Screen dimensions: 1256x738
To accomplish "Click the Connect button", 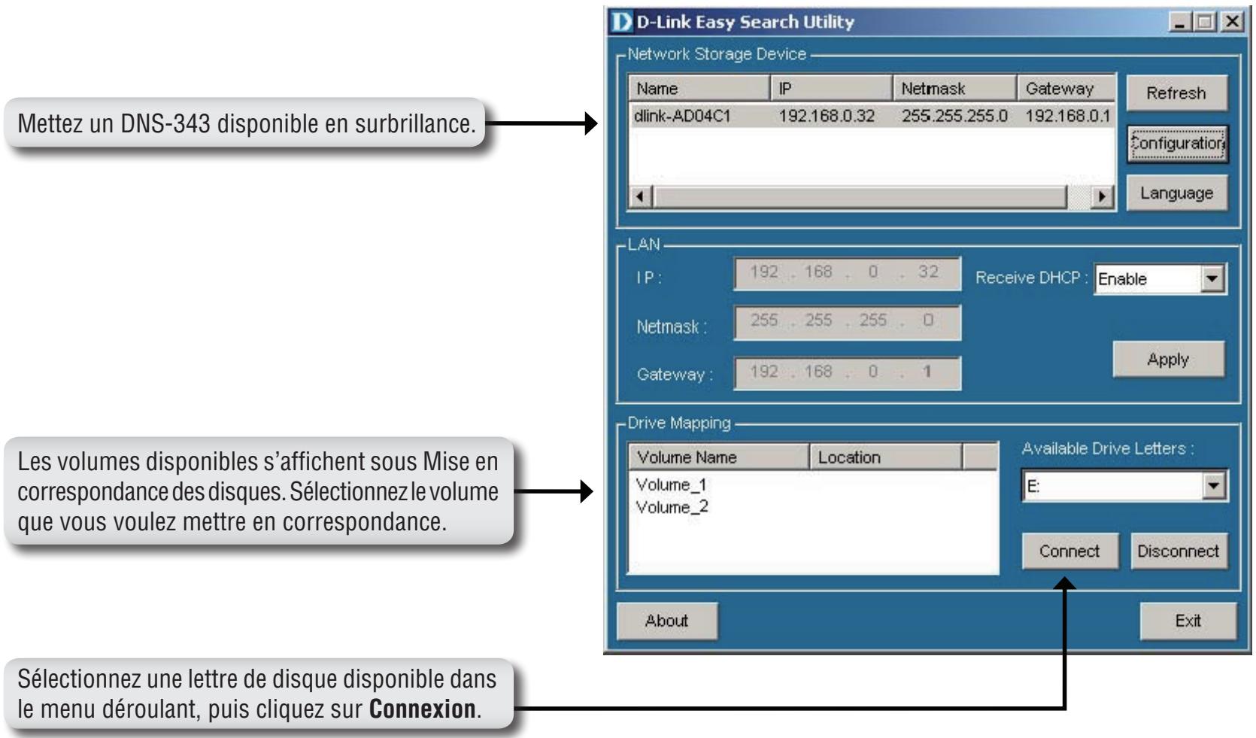I will tap(1069, 551).
